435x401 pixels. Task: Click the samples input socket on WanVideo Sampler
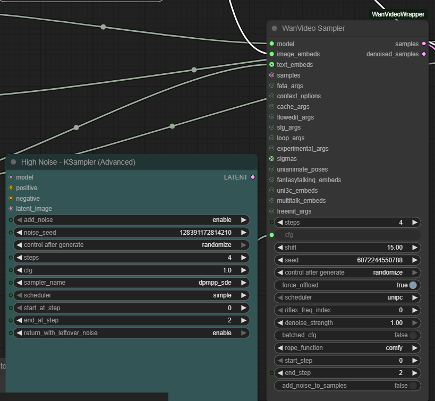(271, 75)
